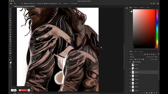Select the Blur tool
This screenshot has height=94, width=168.
(10, 39)
